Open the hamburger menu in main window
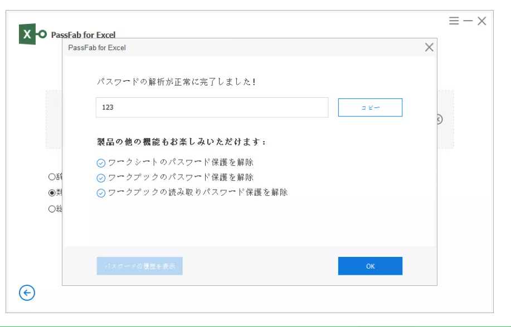 click(454, 21)
